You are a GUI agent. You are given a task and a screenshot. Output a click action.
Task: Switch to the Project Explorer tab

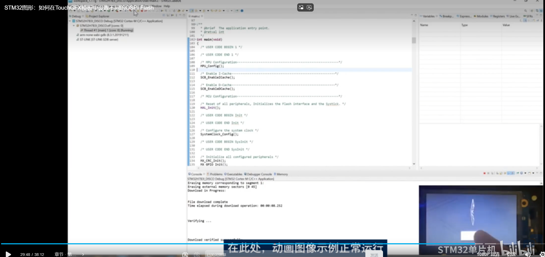(97, 16)
